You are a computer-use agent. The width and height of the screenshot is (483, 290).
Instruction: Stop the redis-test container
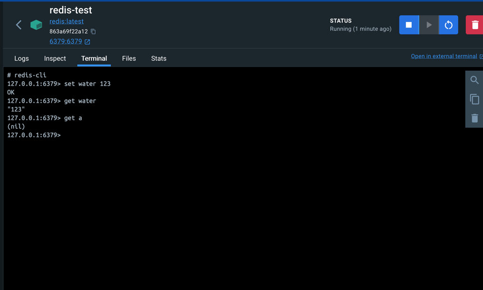coord(409,25)
